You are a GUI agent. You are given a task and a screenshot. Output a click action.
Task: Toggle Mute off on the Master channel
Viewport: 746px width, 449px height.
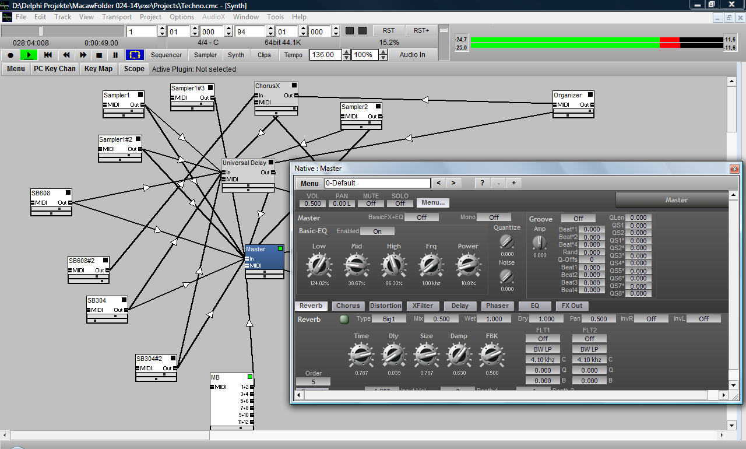click(370, 204)
